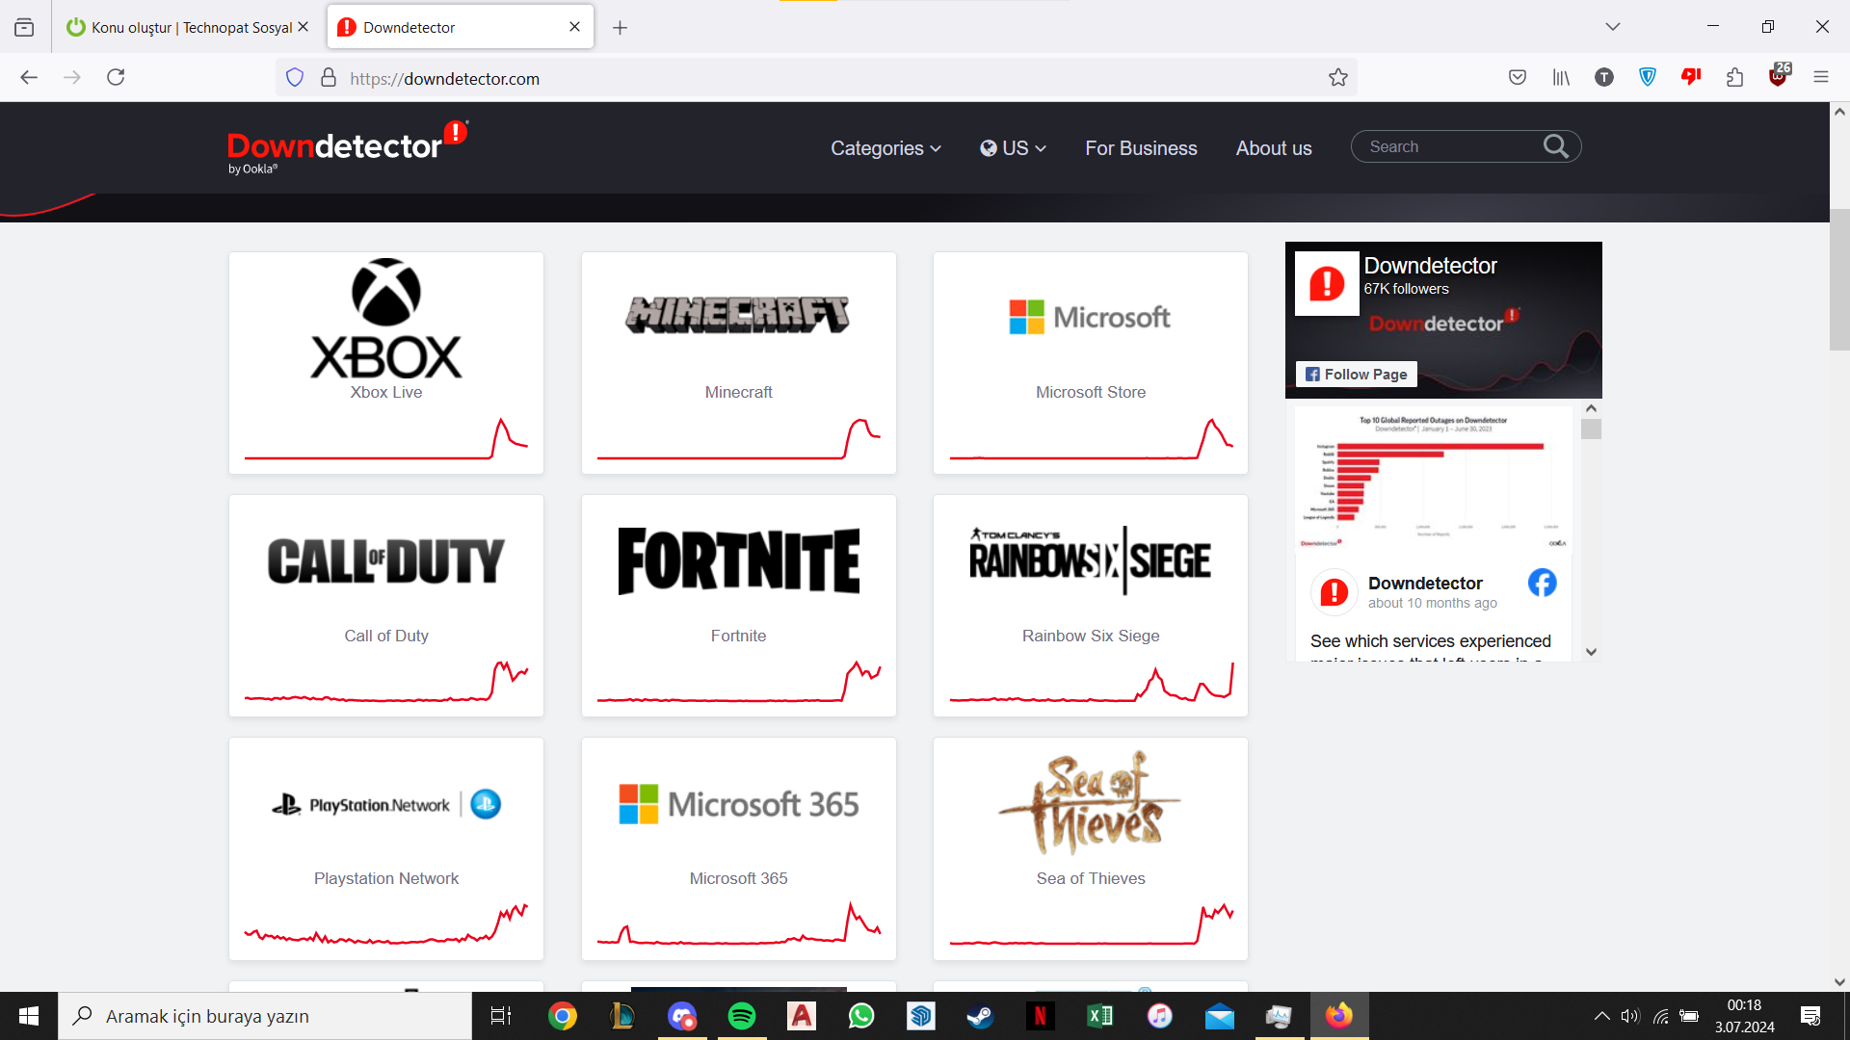The width and height of the screenshot is (1850, 1040).
Task: Bookmark this page with the star icon
Action: (x=1337, y=78)
